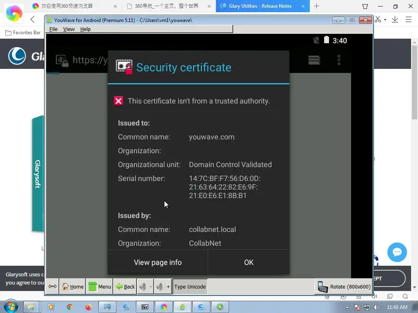418x313 pixels.
Task: Open the Android browser overflow menu dots
Action: pos(339,60)
